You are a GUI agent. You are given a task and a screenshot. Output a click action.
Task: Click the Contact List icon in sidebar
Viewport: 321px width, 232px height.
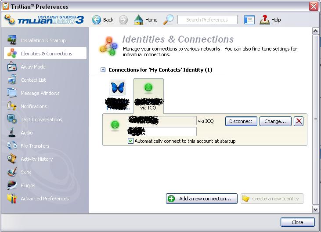pos(12,80)
